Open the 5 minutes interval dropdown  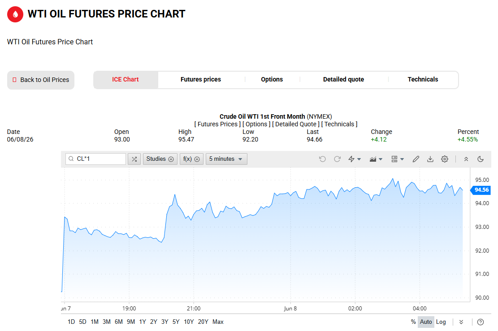pos(226,159)
